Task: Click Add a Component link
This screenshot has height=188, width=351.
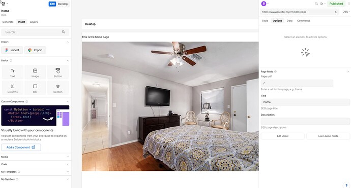Action: pyautogui.click(x=21, y=147)
